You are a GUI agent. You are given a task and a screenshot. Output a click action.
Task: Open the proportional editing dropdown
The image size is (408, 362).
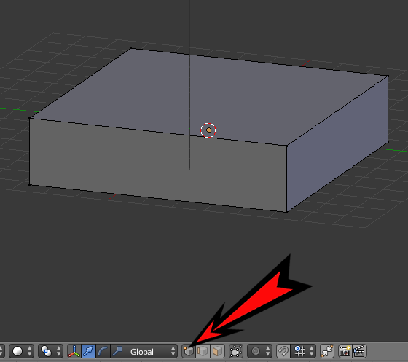tap(259, 351)
